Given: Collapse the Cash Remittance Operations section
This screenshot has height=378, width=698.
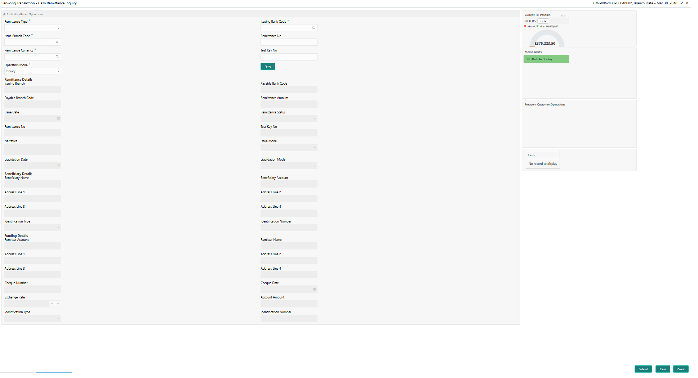Looking at the screenshot, I should [4, 14].
